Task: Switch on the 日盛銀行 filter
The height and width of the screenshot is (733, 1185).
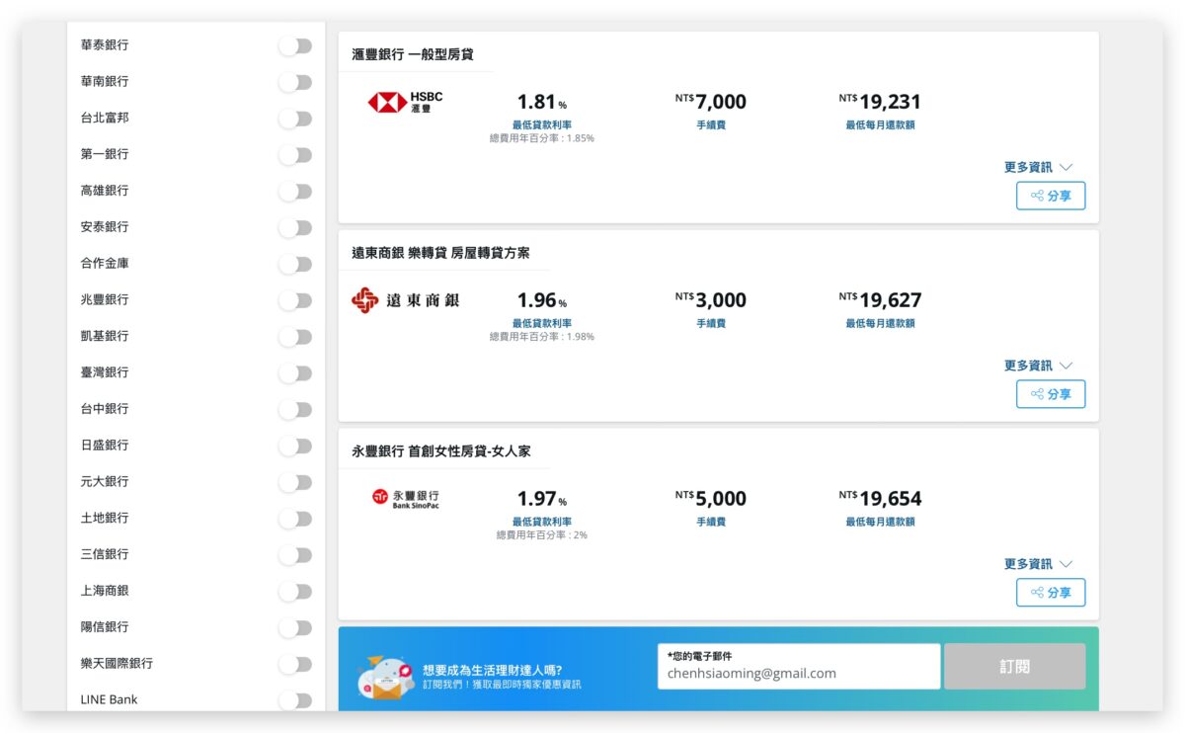Action: point(295,446)
